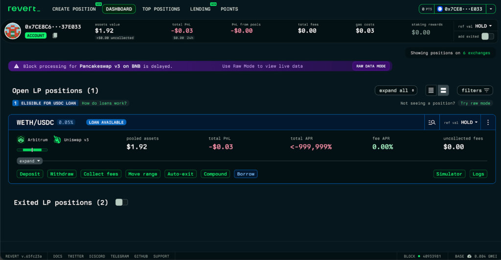Go to the Top Positions tab
This screenshot has height=260, width=501.
161,9
